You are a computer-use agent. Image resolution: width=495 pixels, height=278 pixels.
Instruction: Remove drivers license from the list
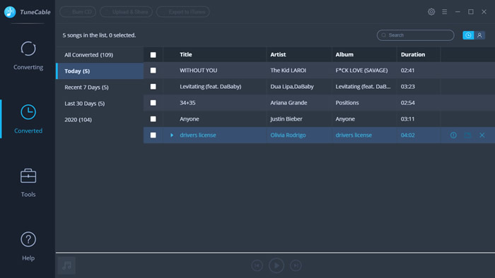pyautogui.click(x=482, y=135)
